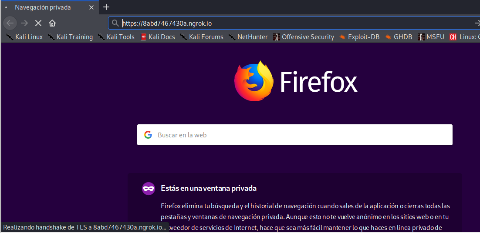Open the MSFU bookmark
The image size is (480, 233).
click(431, 37)
